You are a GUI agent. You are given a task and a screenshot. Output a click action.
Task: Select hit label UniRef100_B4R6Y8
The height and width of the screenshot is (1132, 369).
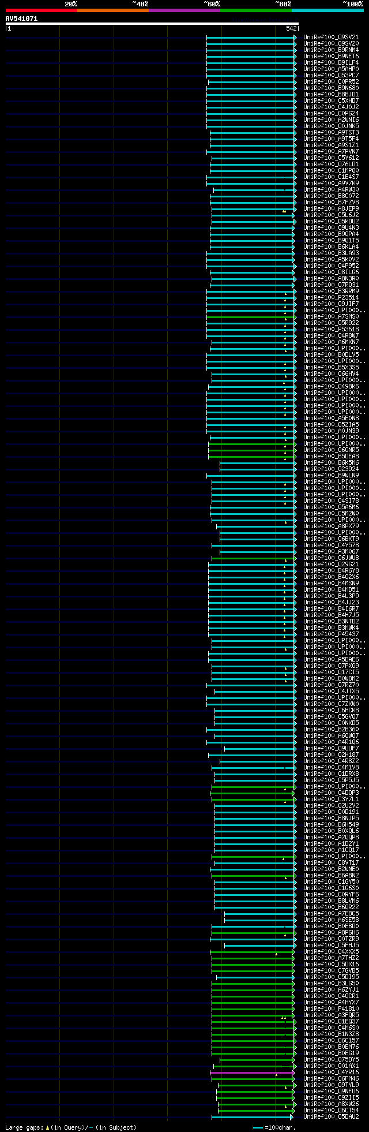pos(331,570)
